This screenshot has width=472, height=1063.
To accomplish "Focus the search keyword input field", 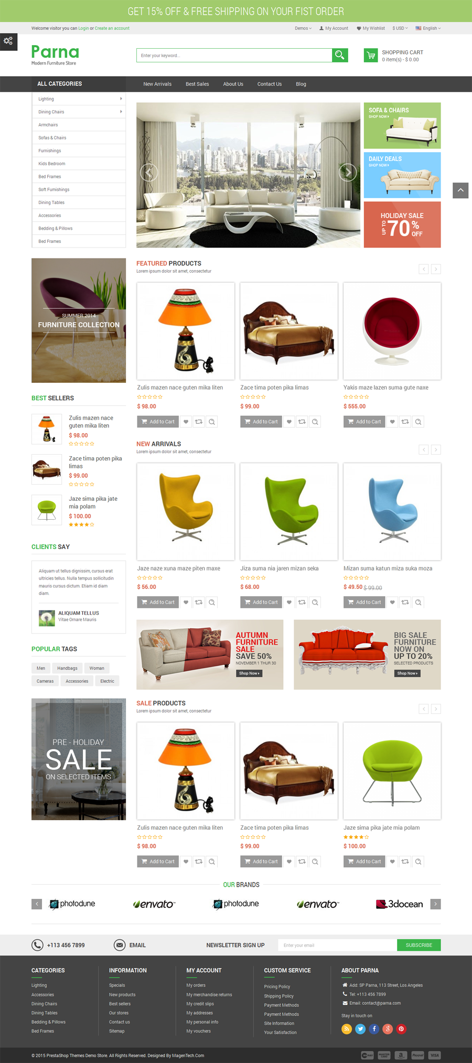I will 234,55.
